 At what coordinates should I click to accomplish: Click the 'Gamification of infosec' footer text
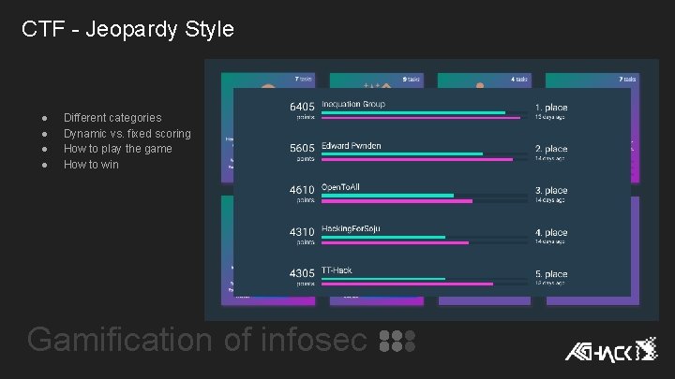point(197,340)
